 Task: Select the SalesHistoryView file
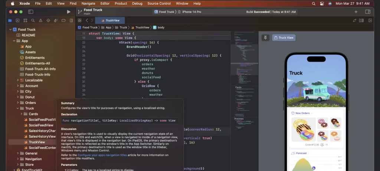click(x=40, y=137)
